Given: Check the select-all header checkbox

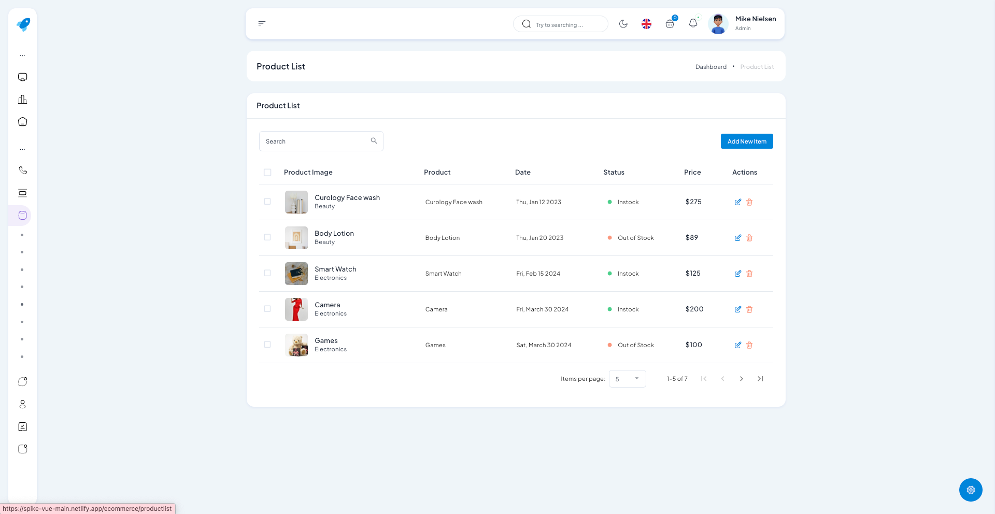Looking at the screenshot, I should click(x=267, y=173).
